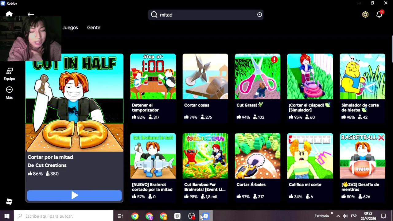
Task: Open Windows action center notifications
Action: 383,216
